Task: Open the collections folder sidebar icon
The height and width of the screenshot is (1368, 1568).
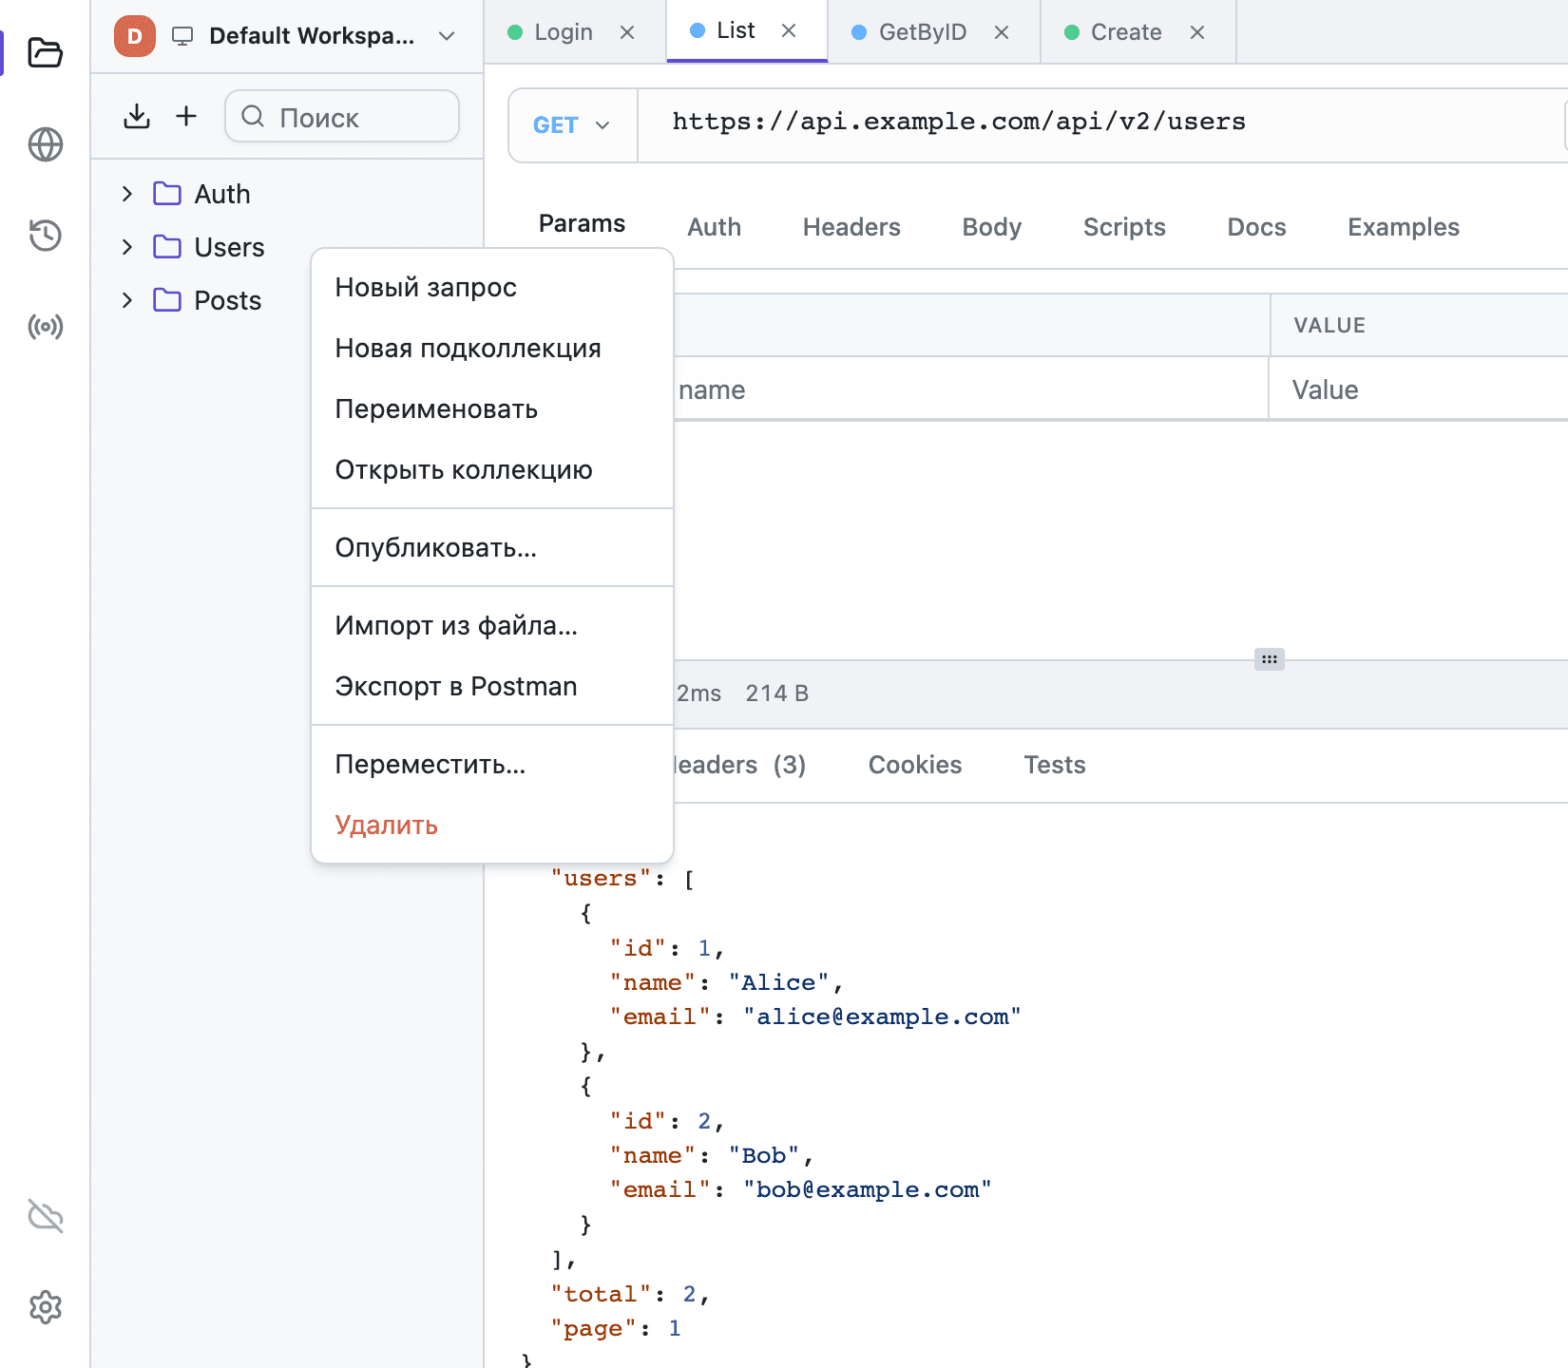Action: (x=45, y=52)
